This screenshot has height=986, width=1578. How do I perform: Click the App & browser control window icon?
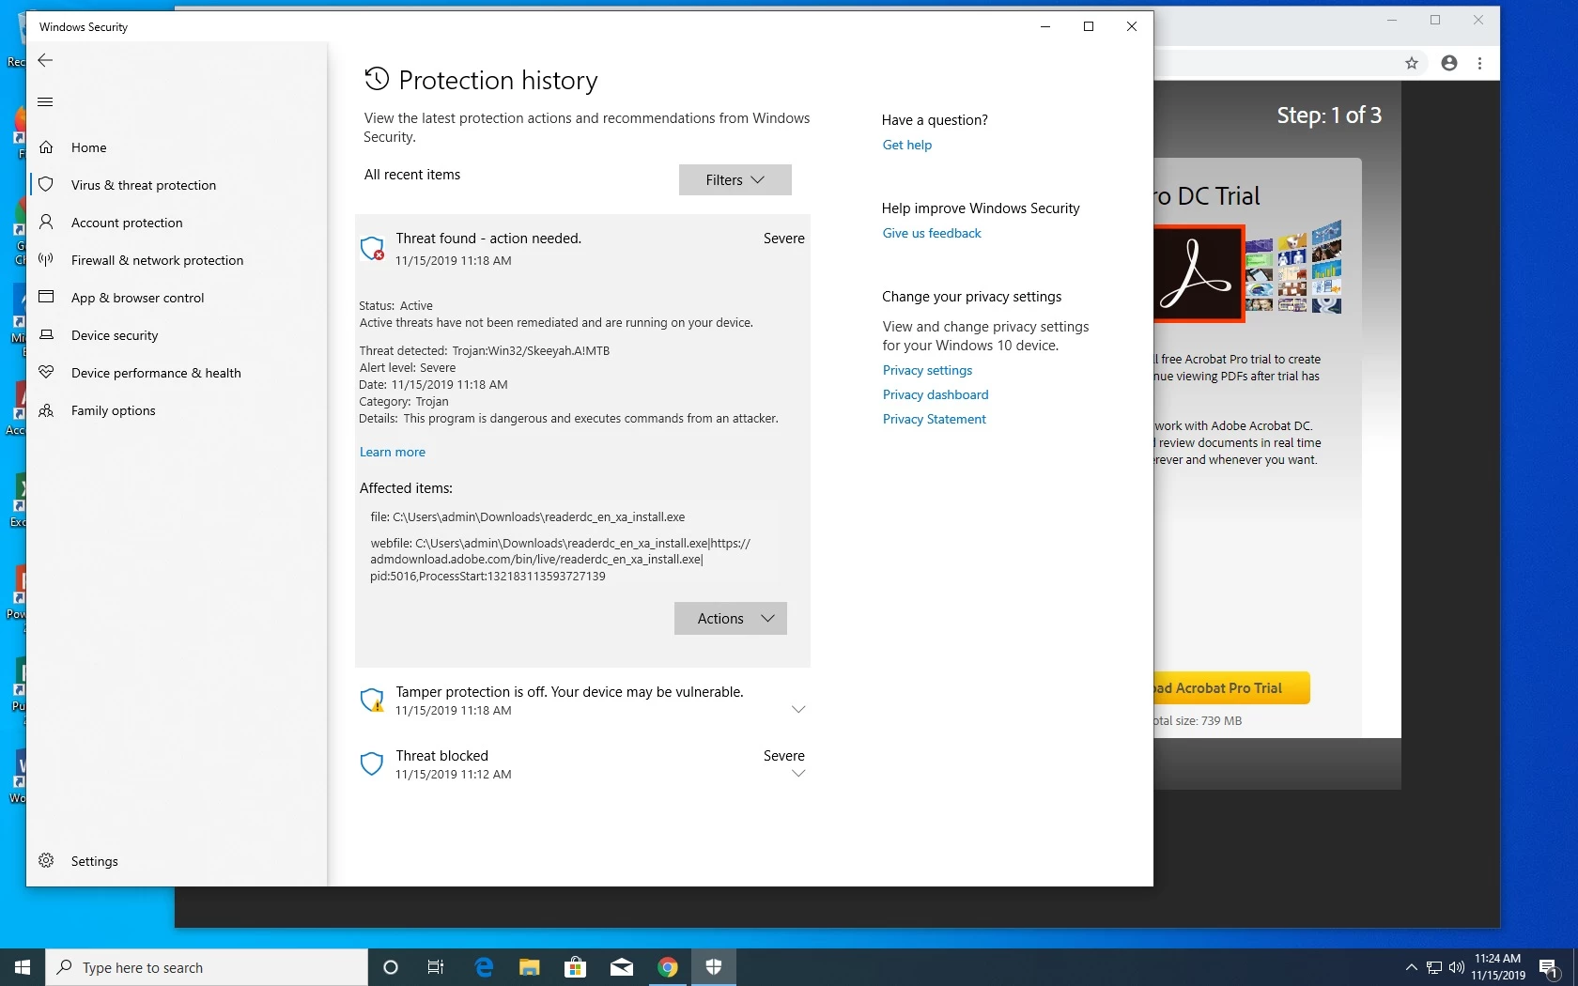tap(46, 298)
